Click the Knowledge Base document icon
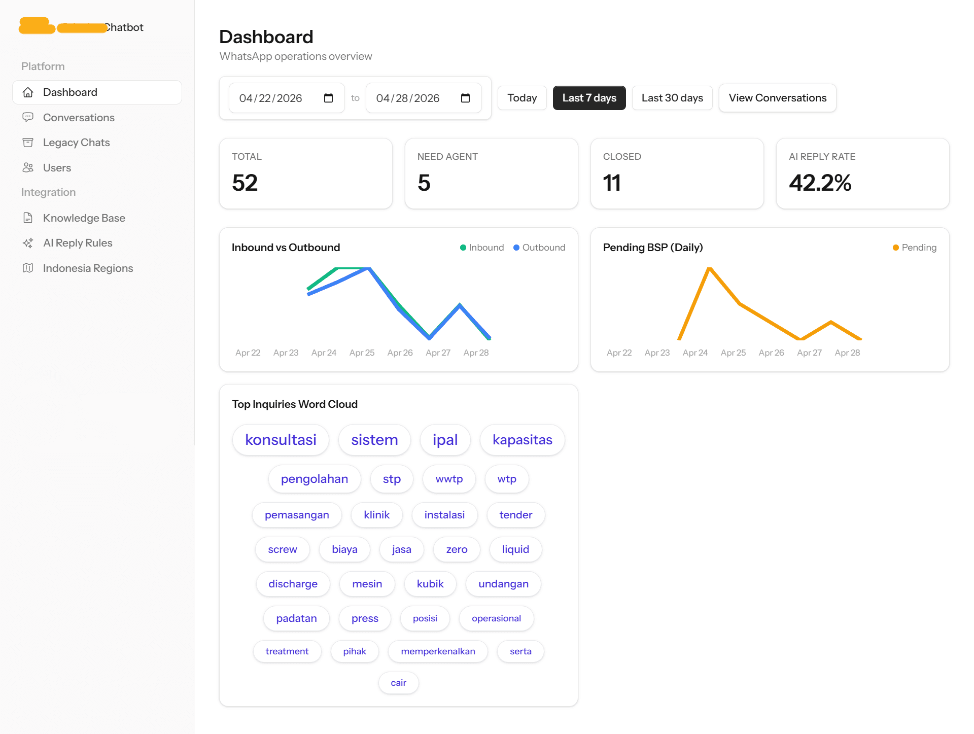The width and height of the screenshot is (974, 734). point(28,218)
